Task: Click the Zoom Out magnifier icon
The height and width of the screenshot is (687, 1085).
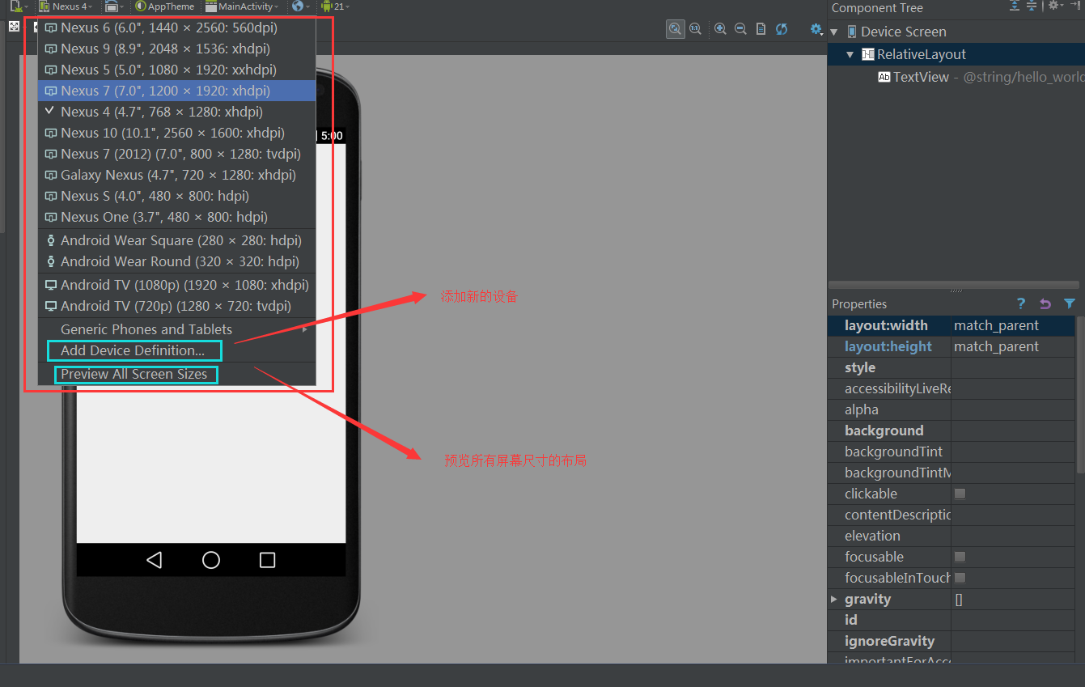Action: [740, 29]
